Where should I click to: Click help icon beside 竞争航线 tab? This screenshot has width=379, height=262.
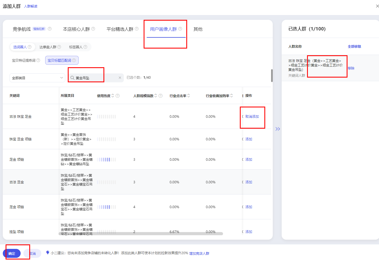(50, 29)
